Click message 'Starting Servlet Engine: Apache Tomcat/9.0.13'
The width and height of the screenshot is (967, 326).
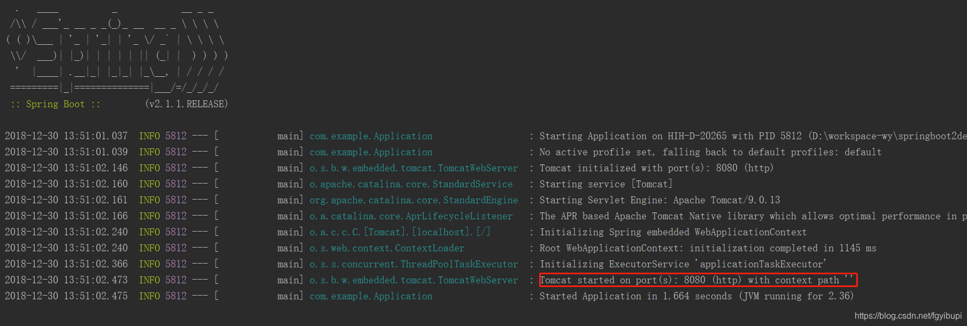(x=660, y=200)
